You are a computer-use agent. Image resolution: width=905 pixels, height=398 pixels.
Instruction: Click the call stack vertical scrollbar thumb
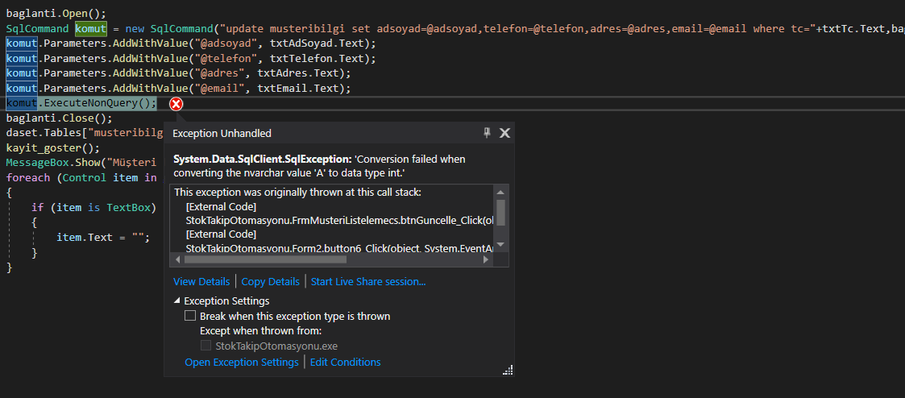tap(500, 211)
